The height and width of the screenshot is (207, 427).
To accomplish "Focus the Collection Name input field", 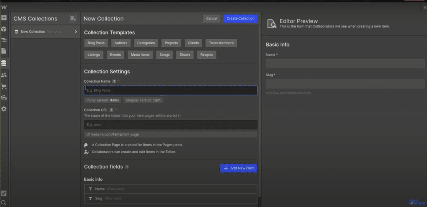I will (x=171, y=90).
